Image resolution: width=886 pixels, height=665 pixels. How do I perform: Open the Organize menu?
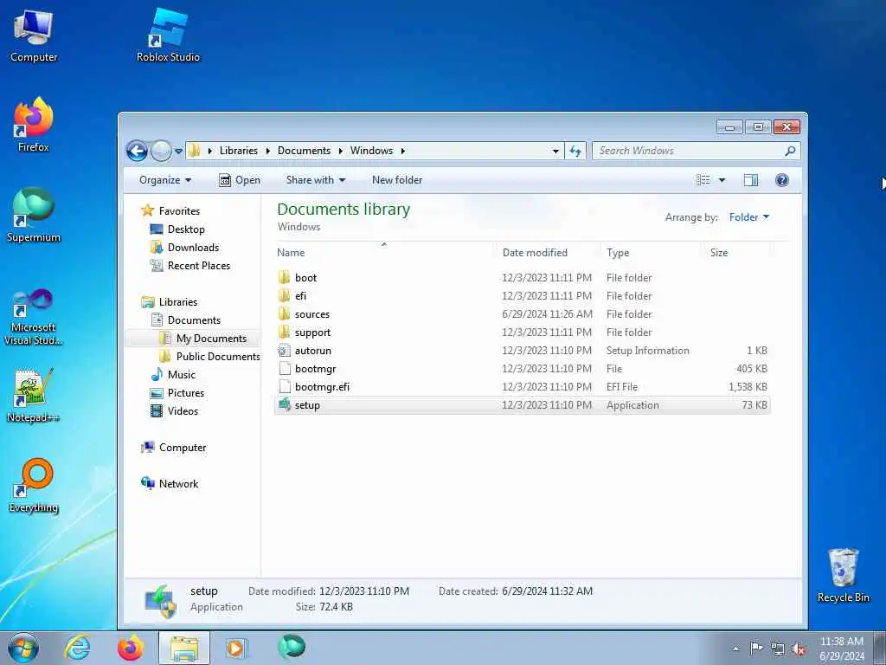(x=165, y=180)
